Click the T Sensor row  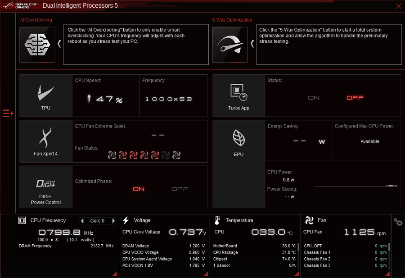[254, 265]
